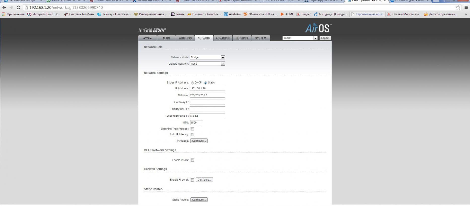Switch to ADVANCED tab

tap(223, 38)
